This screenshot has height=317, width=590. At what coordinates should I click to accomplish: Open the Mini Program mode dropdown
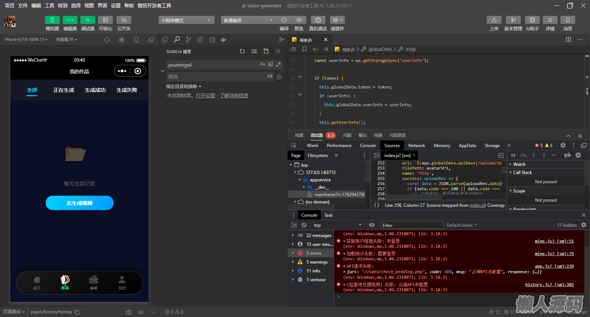tap(186, 20)
